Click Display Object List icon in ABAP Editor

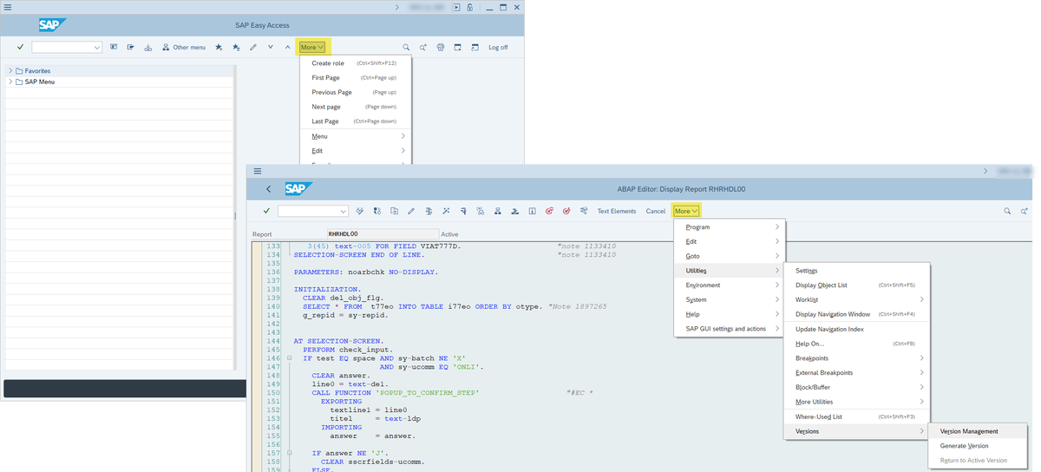pyautogui.click(x=498, y=211)
